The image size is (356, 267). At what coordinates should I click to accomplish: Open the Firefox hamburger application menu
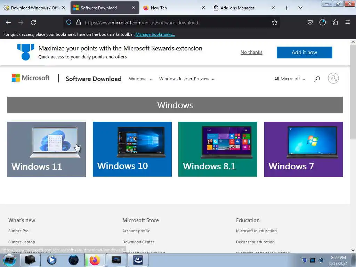(348, 22)
